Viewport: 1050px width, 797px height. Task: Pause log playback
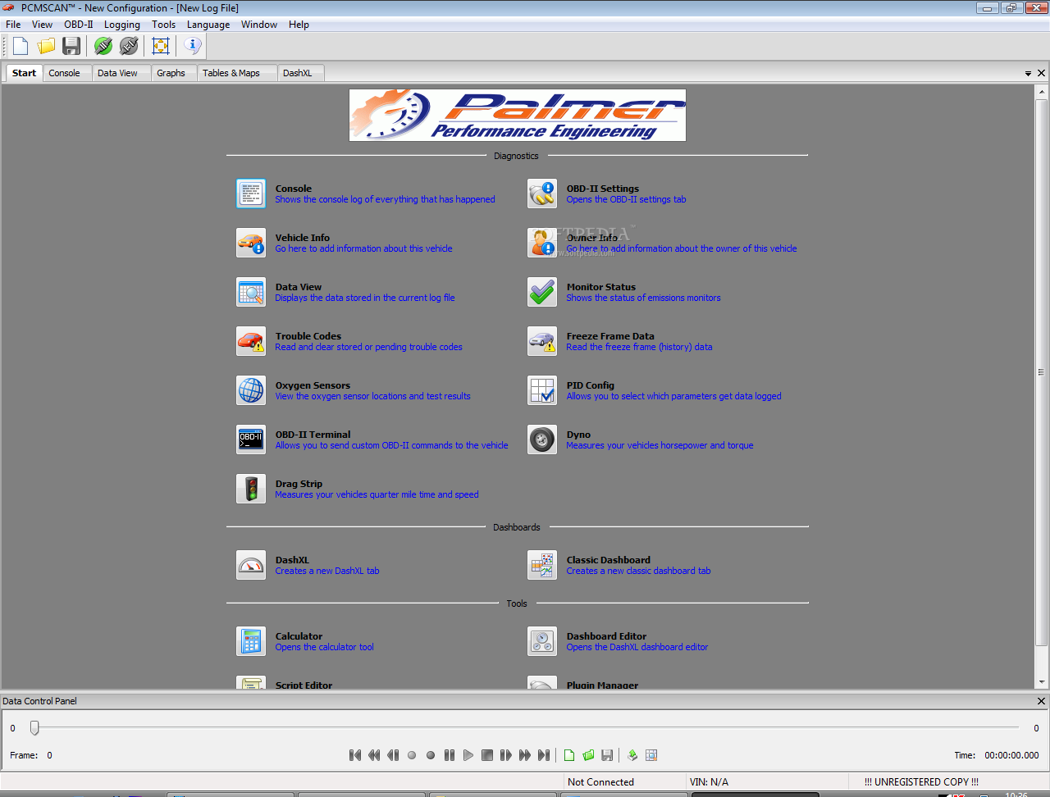point(450,755)
